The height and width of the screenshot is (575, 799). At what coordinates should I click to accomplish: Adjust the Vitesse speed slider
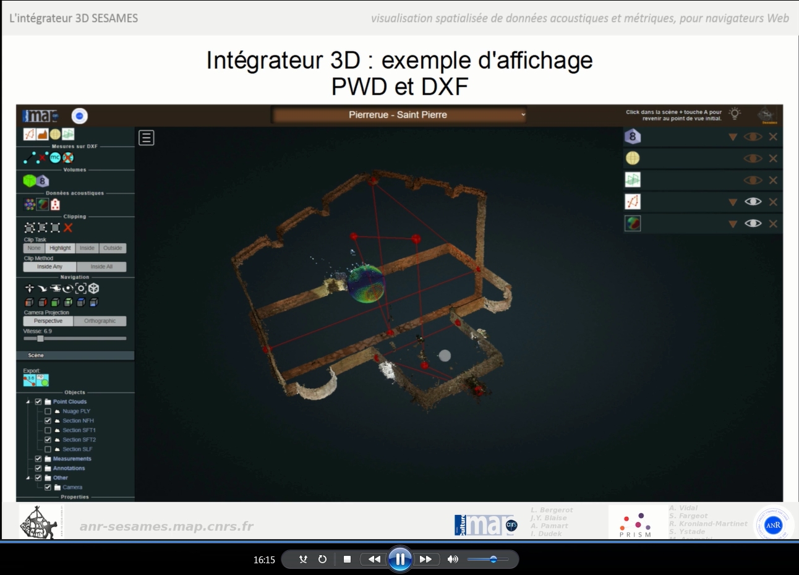tap(75, 338)
